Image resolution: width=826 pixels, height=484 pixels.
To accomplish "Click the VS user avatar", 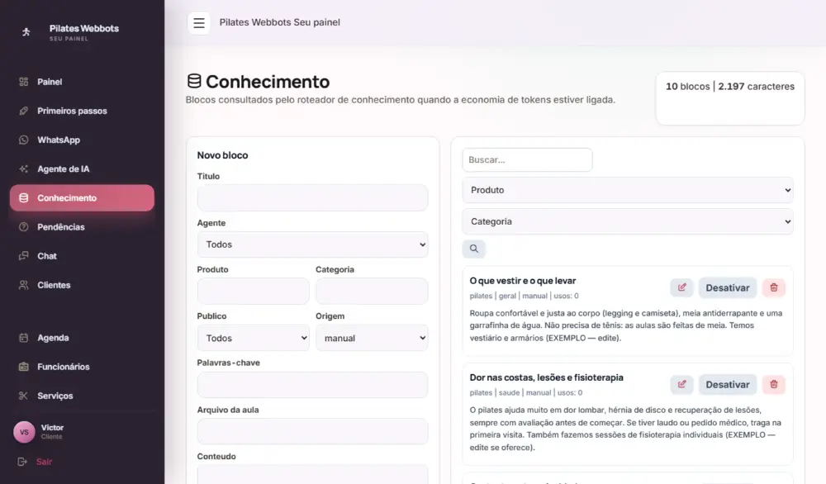I will tap(24, 432).
